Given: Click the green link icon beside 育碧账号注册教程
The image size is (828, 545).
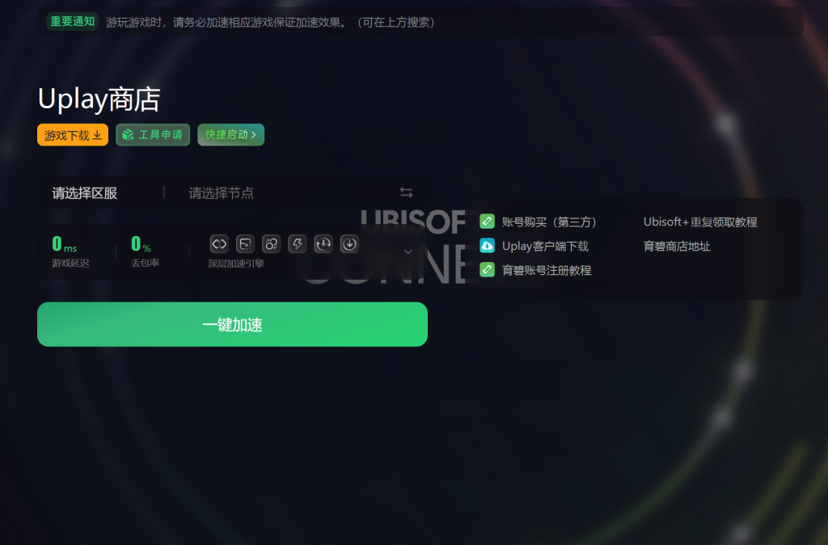Looking at the screenshot, I should [487, 270].
